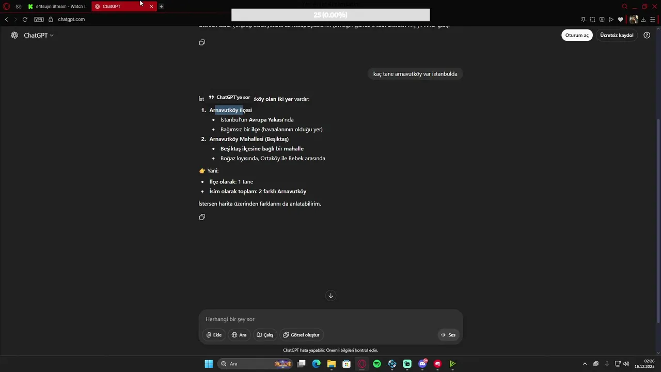The height and width of the screenshot is (372, 661).
Task: Open the green arrow app on taskbar
Action: (x=453, y=364)
